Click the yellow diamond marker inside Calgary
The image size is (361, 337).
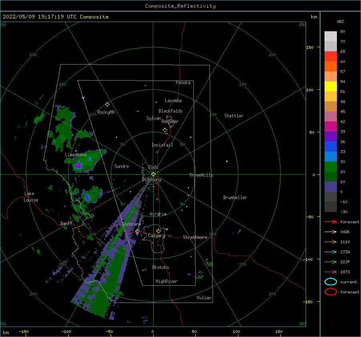click(158, 231)
